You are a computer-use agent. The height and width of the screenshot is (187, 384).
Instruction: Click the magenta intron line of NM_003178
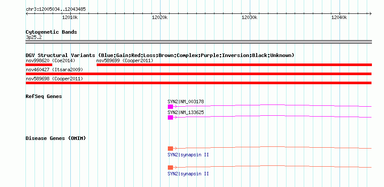[272, 105]
